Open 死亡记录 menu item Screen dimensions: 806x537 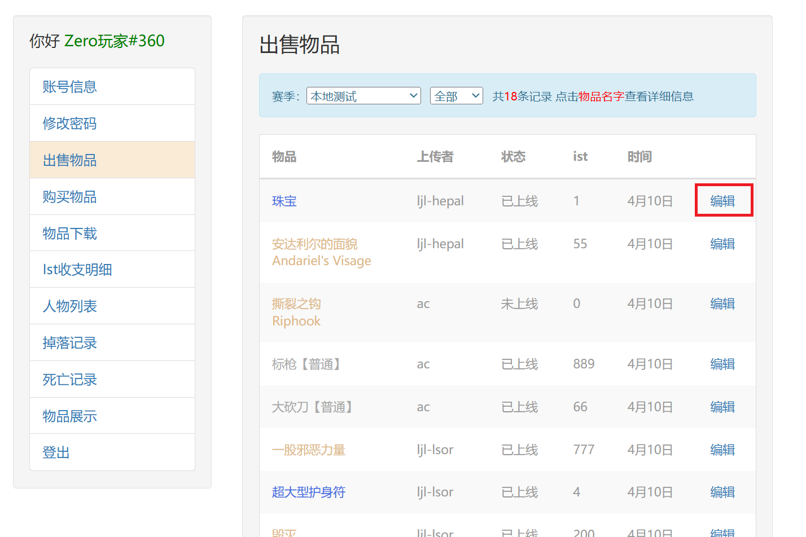click(x=70, y=380)
